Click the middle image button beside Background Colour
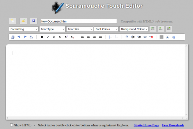This screenshot has height=129, width=193. pos(161,29)
